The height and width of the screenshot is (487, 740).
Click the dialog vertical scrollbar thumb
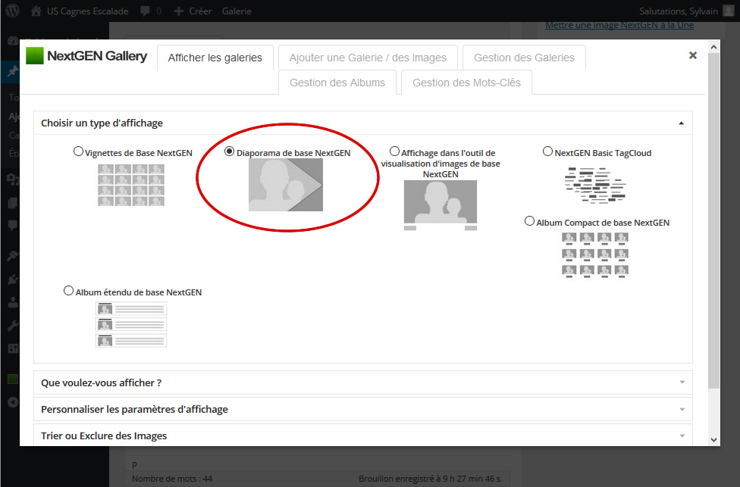714,220
